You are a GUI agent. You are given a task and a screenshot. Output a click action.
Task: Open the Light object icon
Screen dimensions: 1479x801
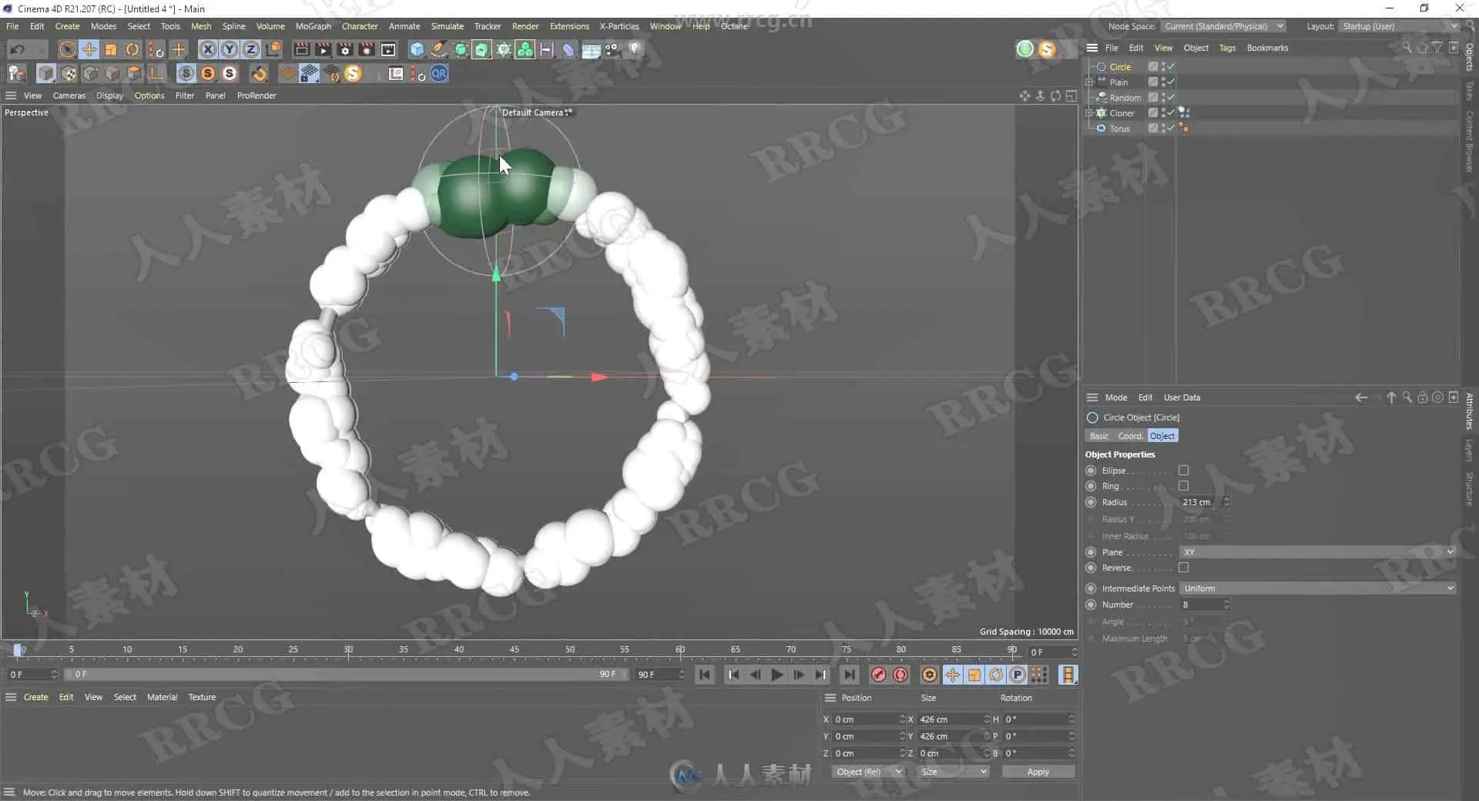click(635, 50)
